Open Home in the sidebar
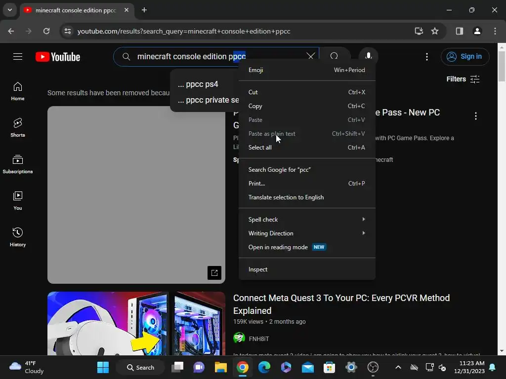Viewport: 506px width, 379px height. pos(18,91)
